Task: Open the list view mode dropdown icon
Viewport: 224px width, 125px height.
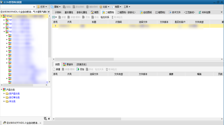Action: 54,17
